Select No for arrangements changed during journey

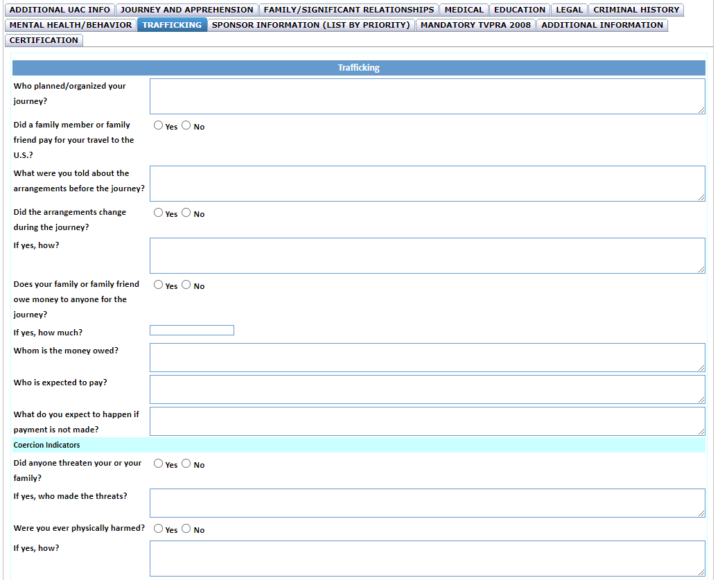point(186,213)
